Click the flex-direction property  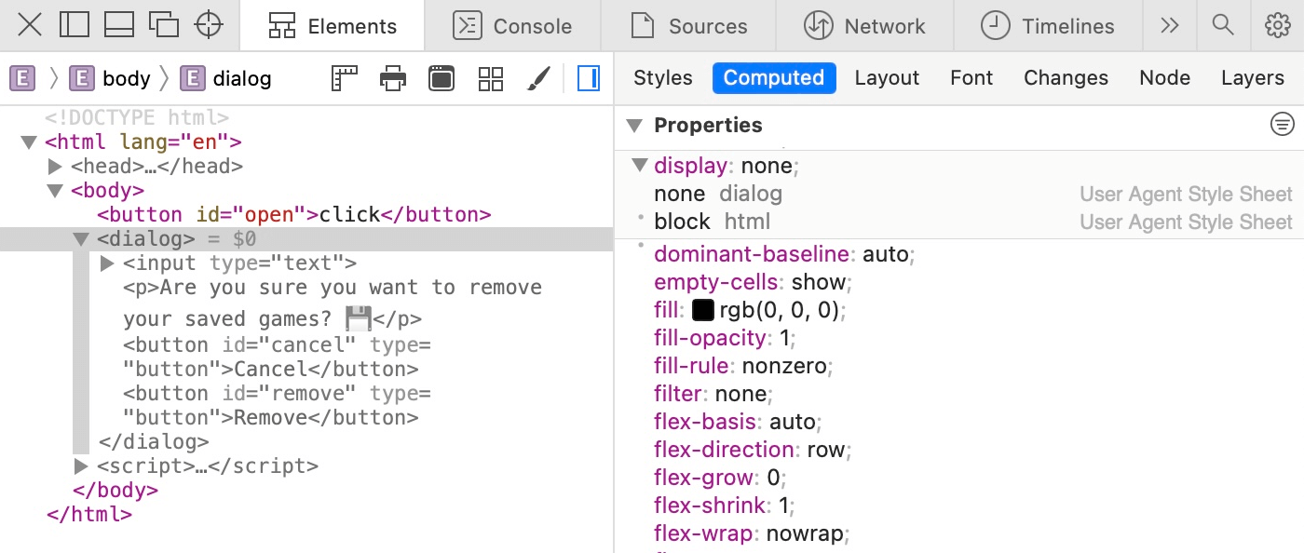click(753, 450)
